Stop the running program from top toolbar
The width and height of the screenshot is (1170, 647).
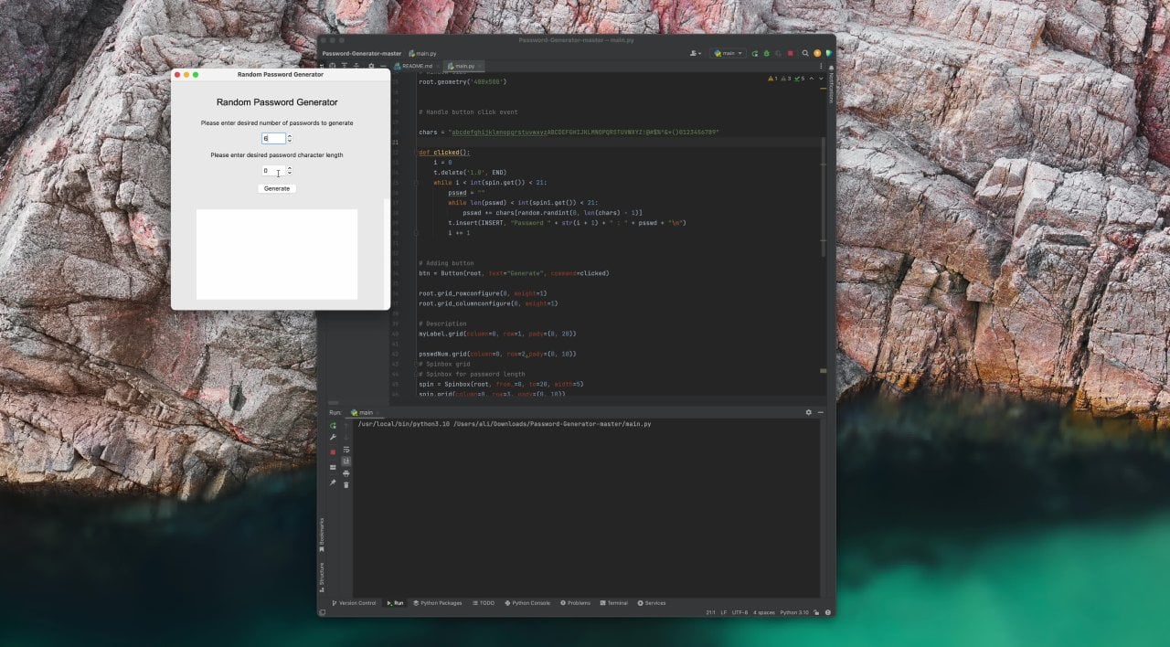(791, 53)
